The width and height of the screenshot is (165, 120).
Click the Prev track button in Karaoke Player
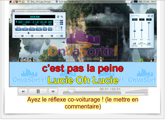[x=45, y=29]
